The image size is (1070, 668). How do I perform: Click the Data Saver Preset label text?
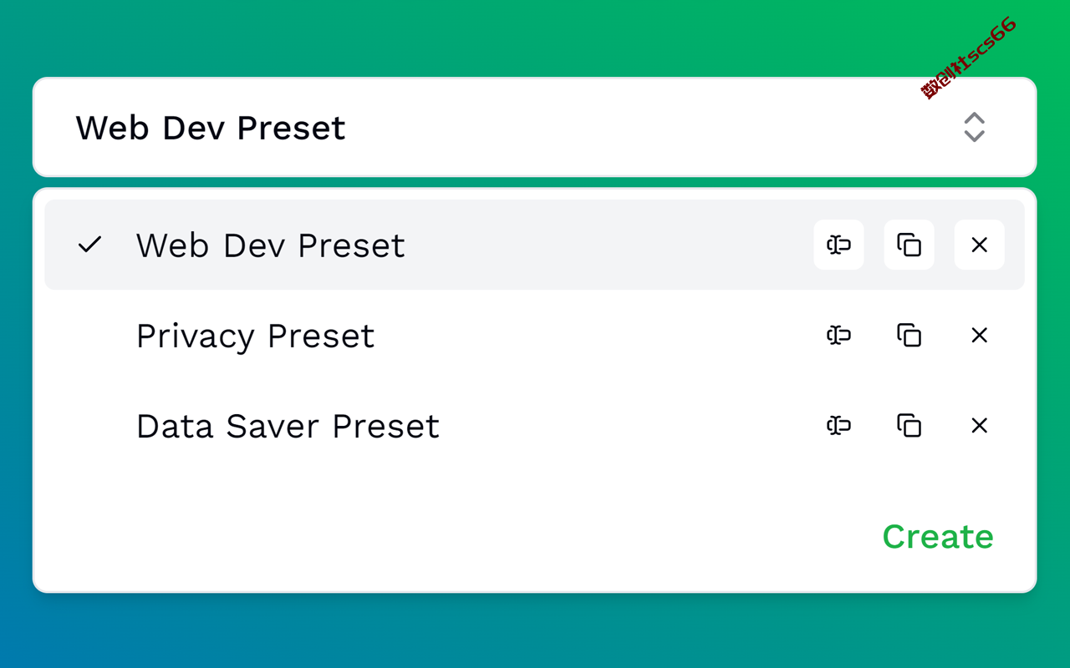288,426
